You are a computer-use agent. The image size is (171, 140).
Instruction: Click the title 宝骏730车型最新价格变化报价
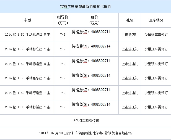tap(85, 6)
